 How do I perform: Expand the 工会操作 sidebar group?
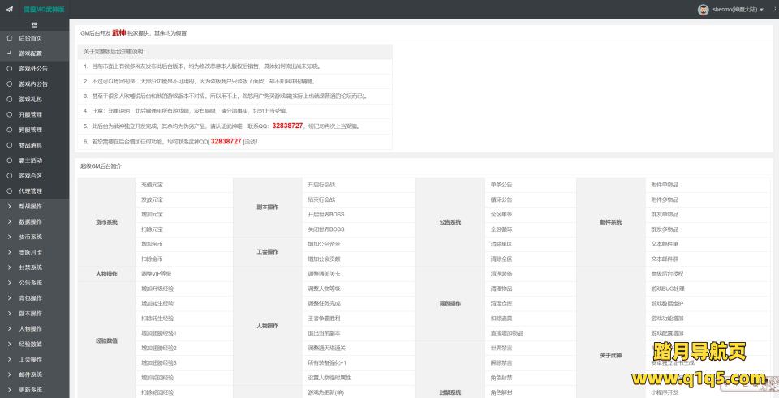(x=35, y=359)
